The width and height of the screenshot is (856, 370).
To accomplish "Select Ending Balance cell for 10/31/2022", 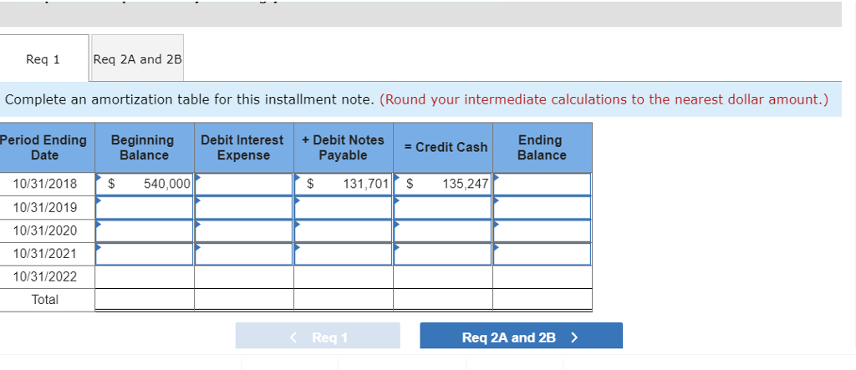I will (542, 276).
